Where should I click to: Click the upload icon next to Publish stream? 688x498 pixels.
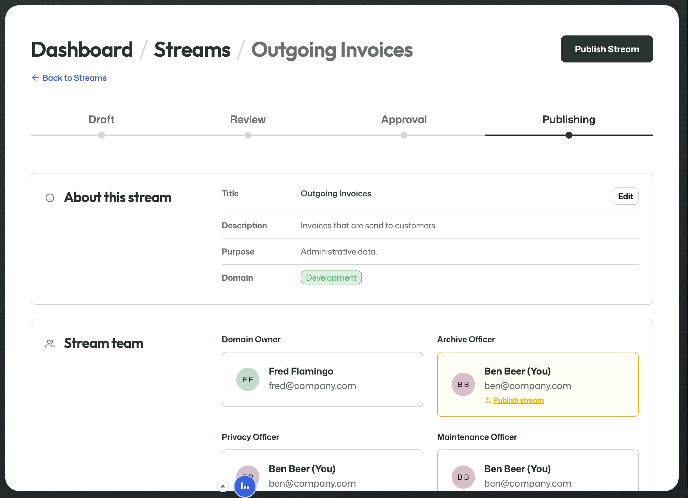[487, 400]
